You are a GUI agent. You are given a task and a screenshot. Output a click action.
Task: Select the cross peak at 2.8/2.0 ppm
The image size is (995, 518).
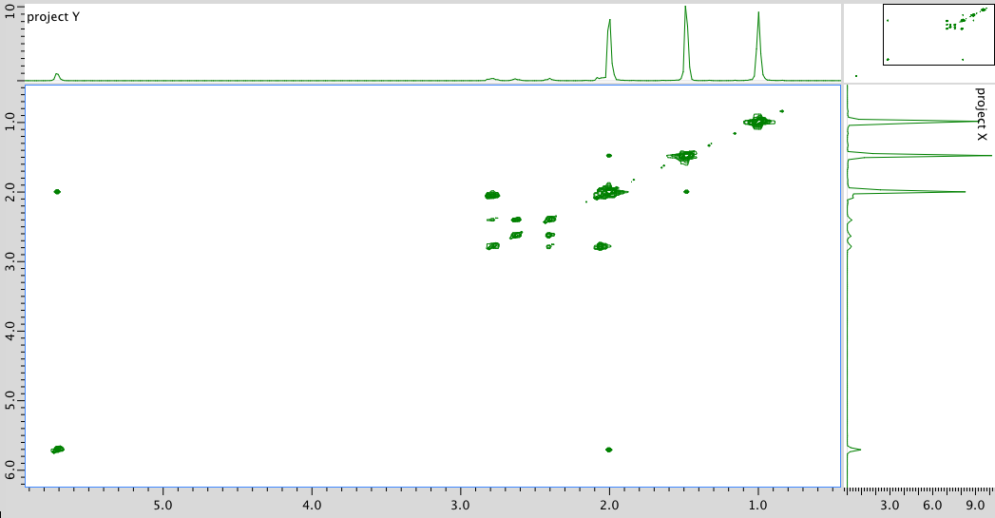[x=492, y=195]
